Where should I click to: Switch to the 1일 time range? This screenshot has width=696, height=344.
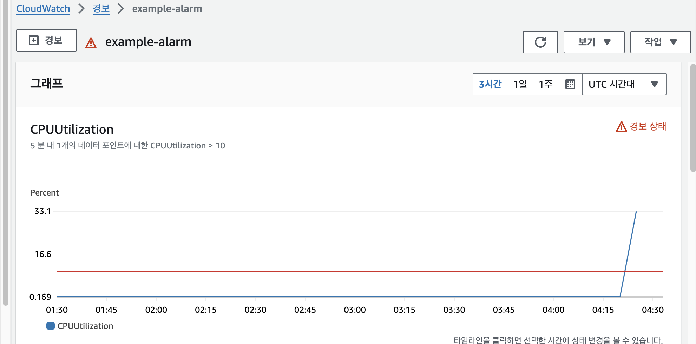pos(520,84)
